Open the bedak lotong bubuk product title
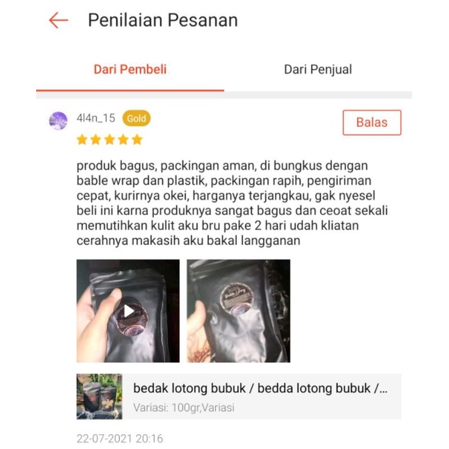 click(260, 388)
